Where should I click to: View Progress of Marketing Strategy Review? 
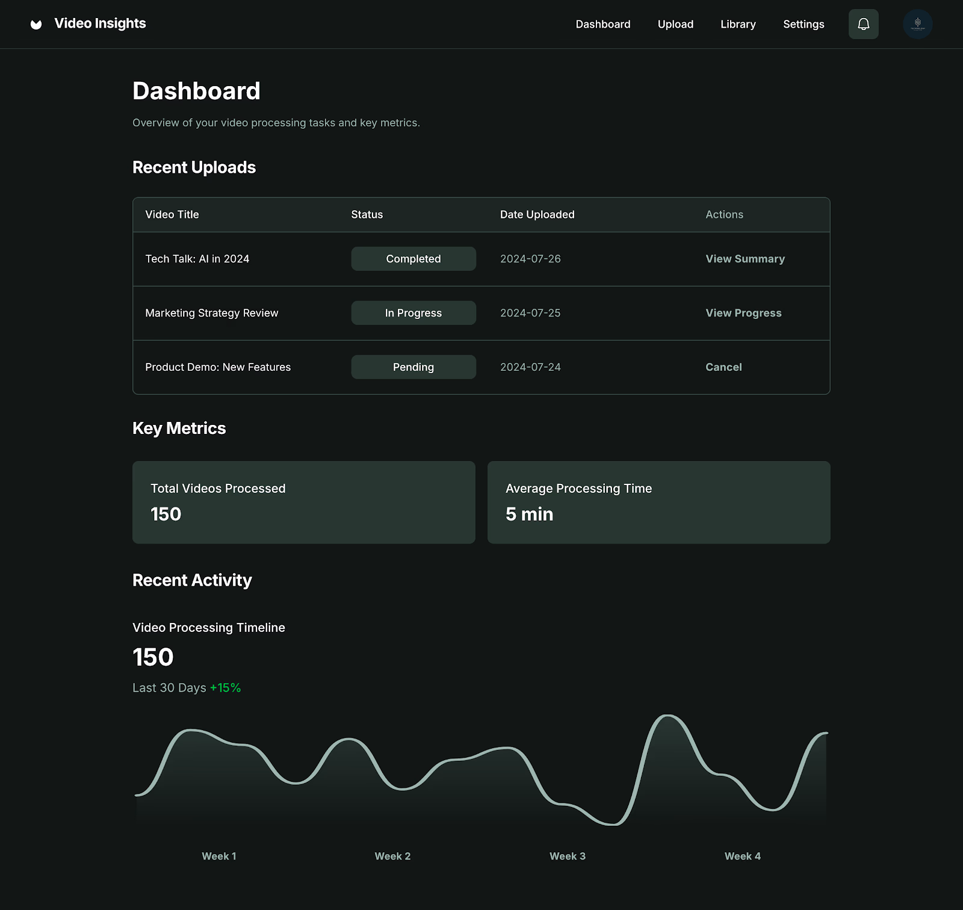tap(743, 312)
